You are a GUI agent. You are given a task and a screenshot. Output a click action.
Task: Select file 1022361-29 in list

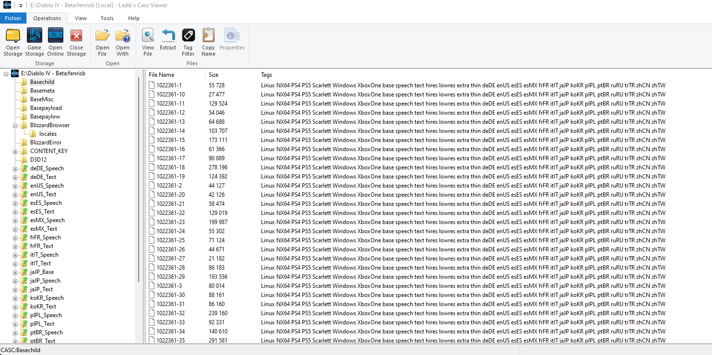[x=170, y=276]
